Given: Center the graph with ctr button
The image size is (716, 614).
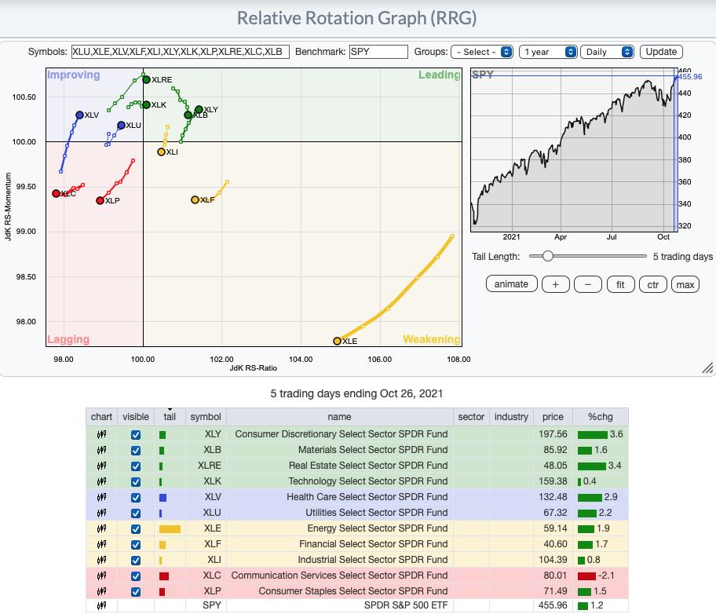Looking at the screenshot, I should (x=652, y=284).
